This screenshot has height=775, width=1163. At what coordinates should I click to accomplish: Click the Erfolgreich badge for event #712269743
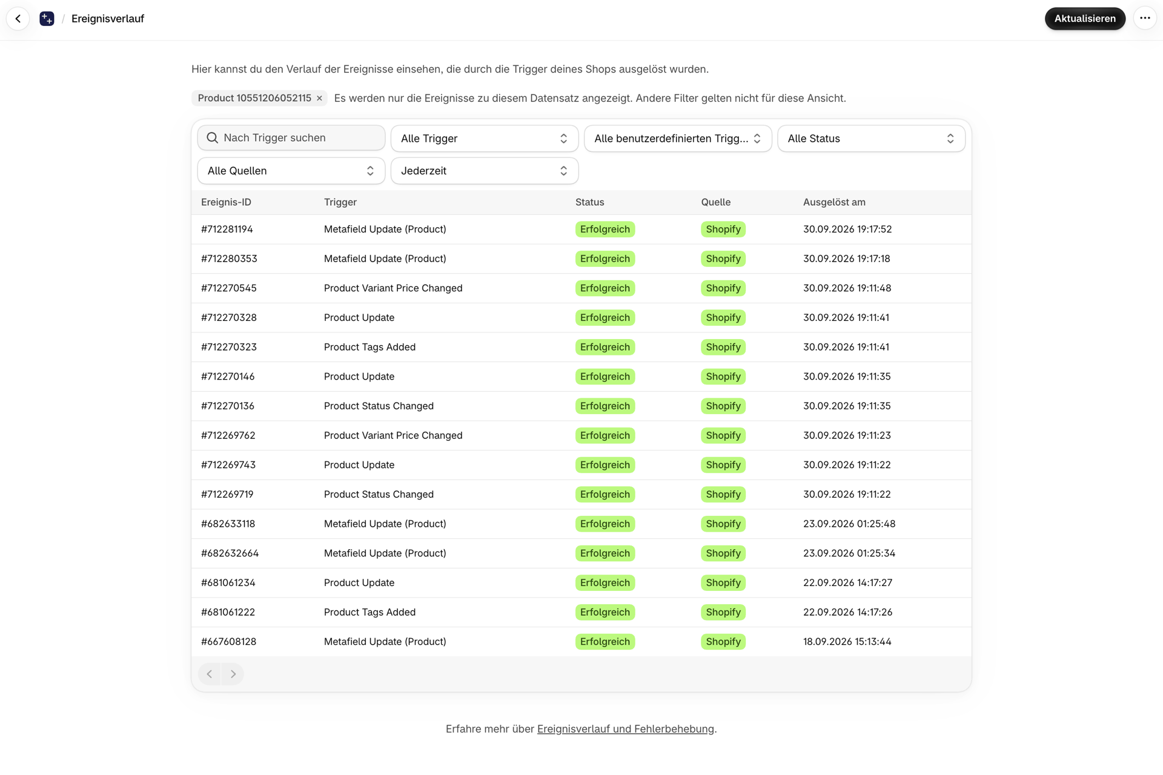(x=605, y=465)
